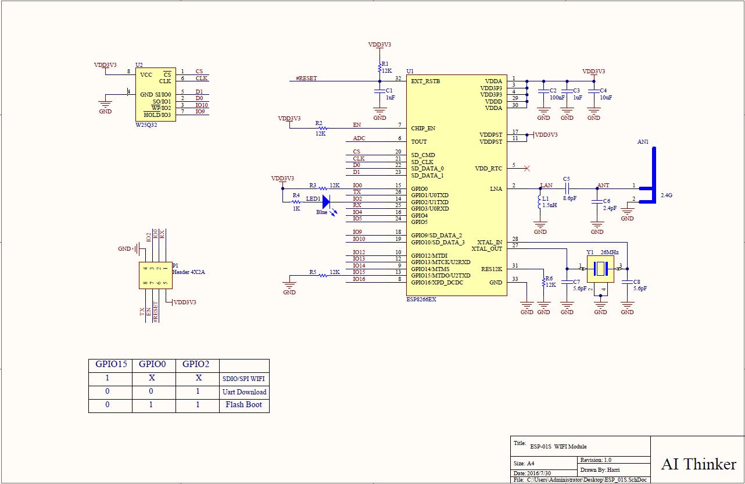Click the file path ESP_01S.SchDoc

click(x=588, y=481)
